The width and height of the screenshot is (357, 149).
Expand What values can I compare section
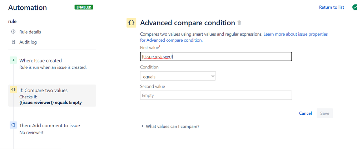pyautogui.click(x=170, y=126)
